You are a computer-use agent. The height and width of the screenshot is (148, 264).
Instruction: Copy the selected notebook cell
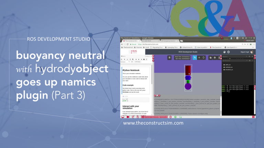130,59
